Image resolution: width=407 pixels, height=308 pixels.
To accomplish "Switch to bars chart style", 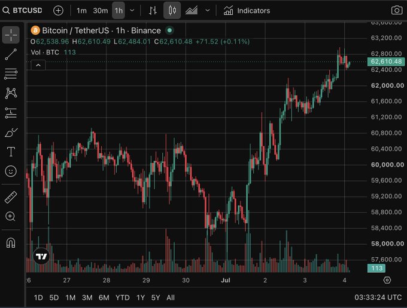I will point(153,11).
